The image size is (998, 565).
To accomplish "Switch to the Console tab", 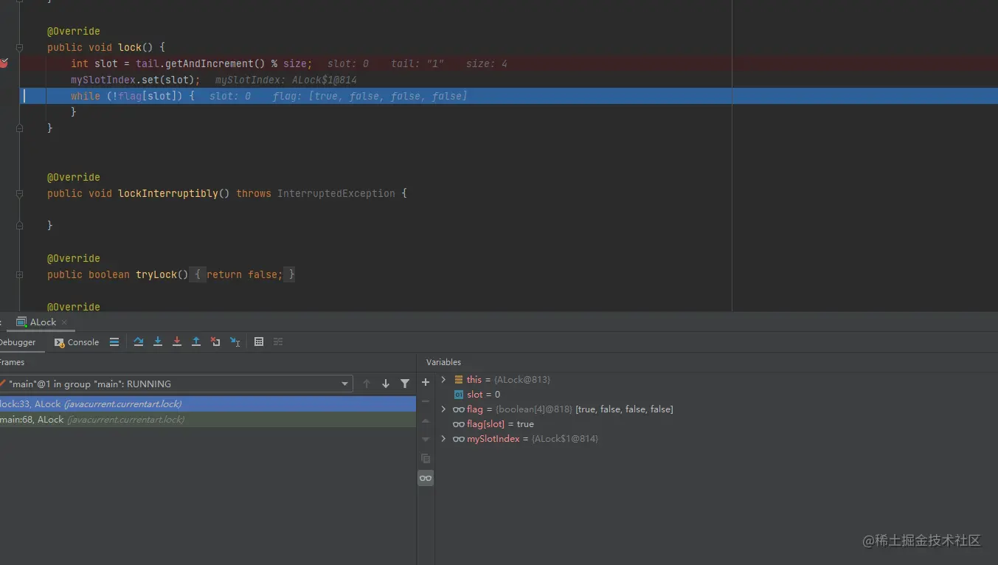I will click(x=77, y=342).
